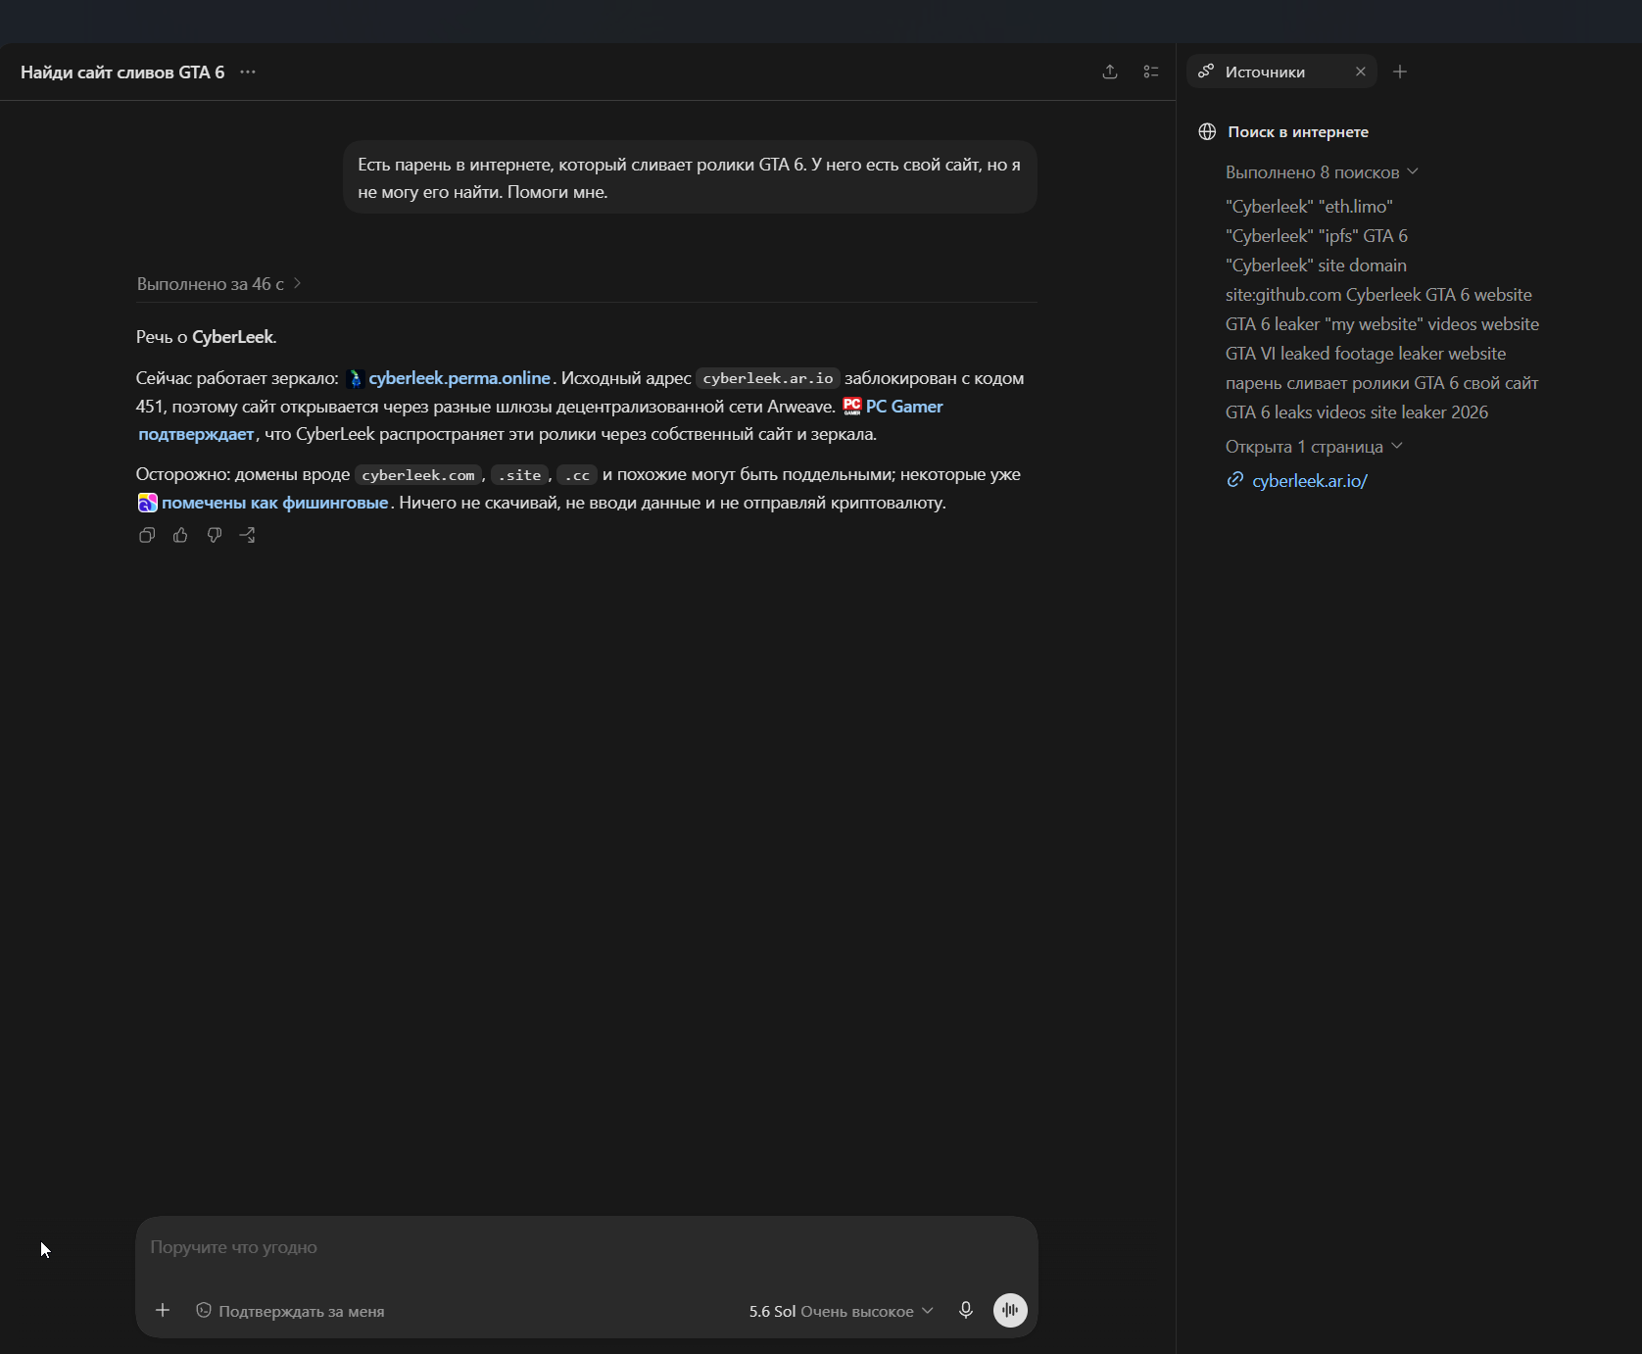Collapse the Открыта 1 страница section
This screenshot has width=1642, height=1354.
1314,447
